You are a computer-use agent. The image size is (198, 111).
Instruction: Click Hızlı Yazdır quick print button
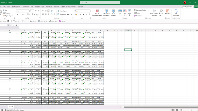pyautogui.click(x=53, y=21)
